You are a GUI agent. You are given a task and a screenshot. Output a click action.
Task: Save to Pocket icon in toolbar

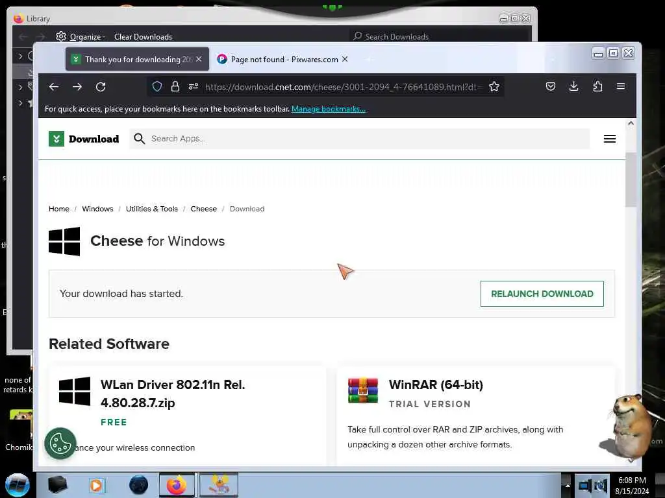[551, 86]
